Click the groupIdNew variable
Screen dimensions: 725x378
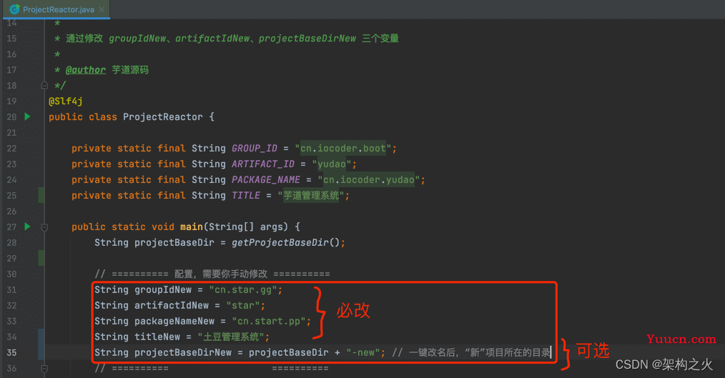coord(163,289)
